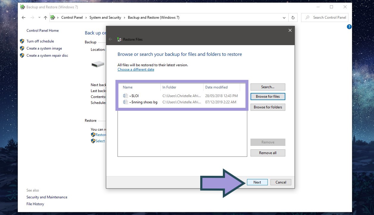Expand the address bar history dropdown
Image resolution: width=374 pixels, height=215 pixels.
[284, 18]
